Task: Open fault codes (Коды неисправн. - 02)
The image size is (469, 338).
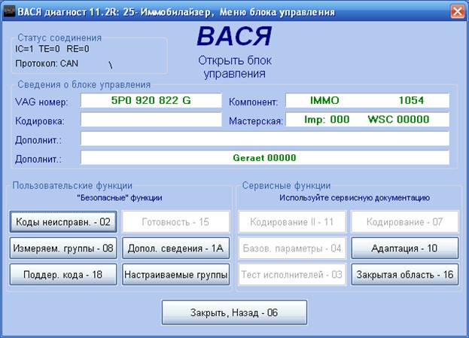Action: point(63,222)
